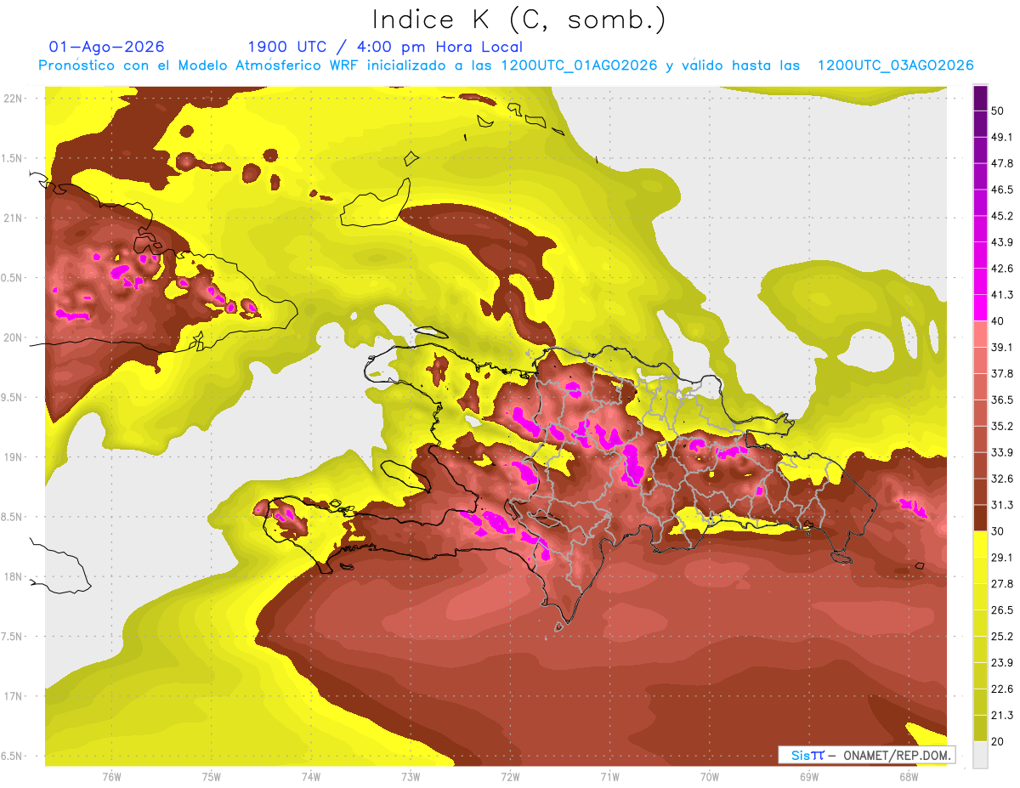Click the 75W longitude label
This screenshot has height=788, width=1020.
pos(212,776)
